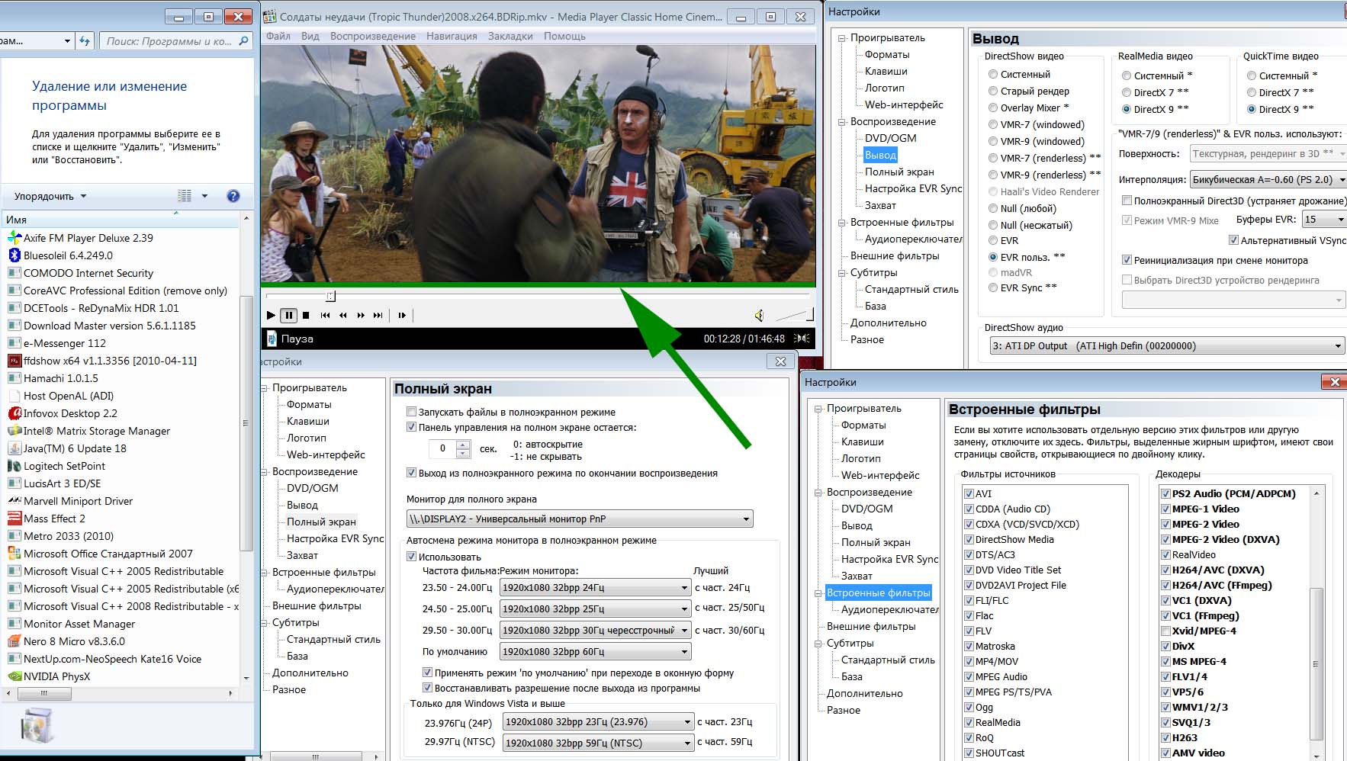This screenshot has height=761, width=1347.
Task: Open the Упорядочить dropdown in Programs window
Action: coord(50,196)
